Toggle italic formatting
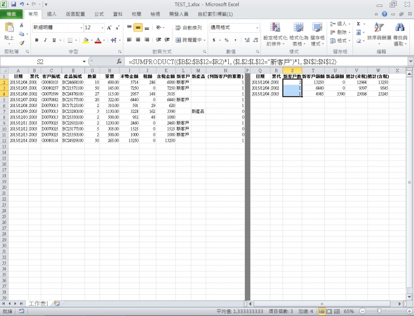The height and width of the screenshot is (316, 414). pos(45,40)
